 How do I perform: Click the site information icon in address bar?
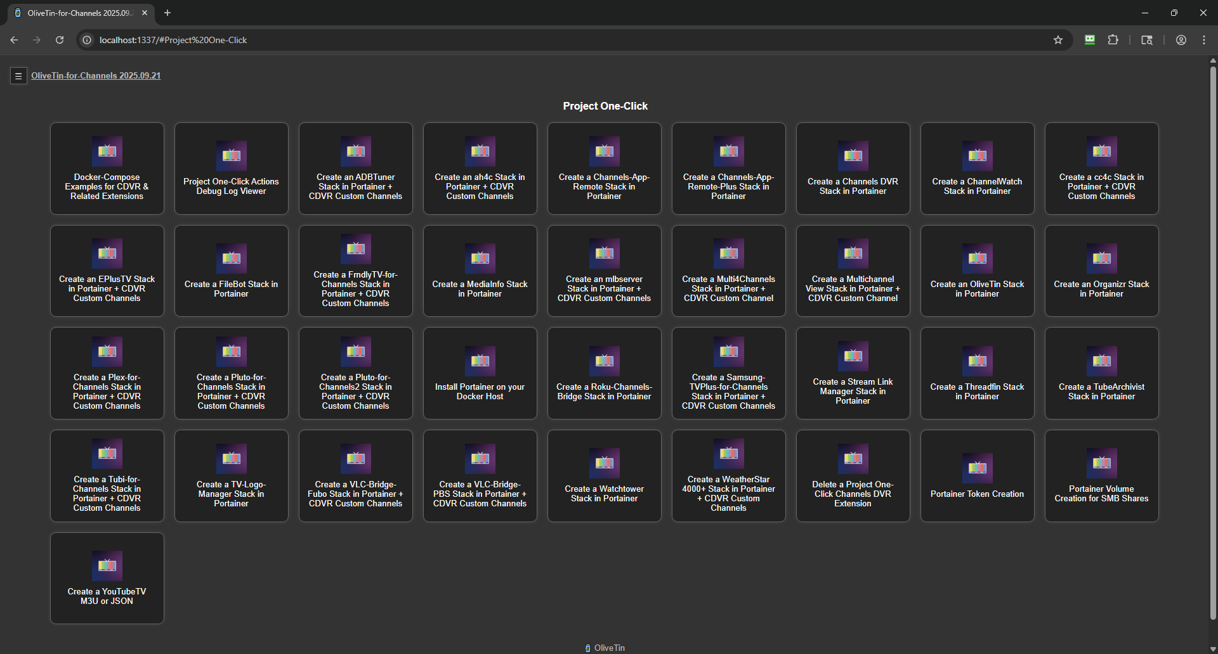click(88, 40)
